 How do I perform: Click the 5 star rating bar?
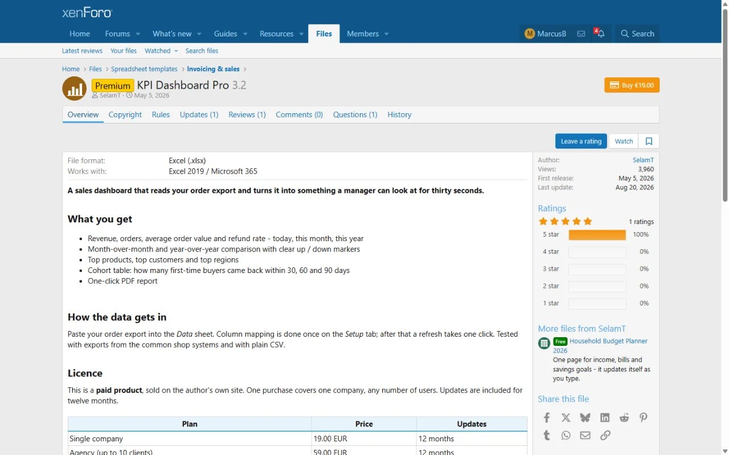[x=597, y=234]
